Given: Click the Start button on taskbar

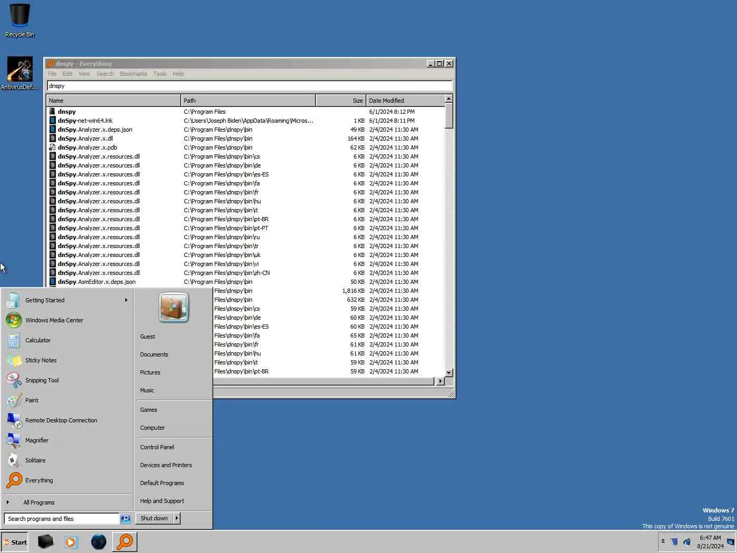Looking at the screenshot, I should (15, 542).
